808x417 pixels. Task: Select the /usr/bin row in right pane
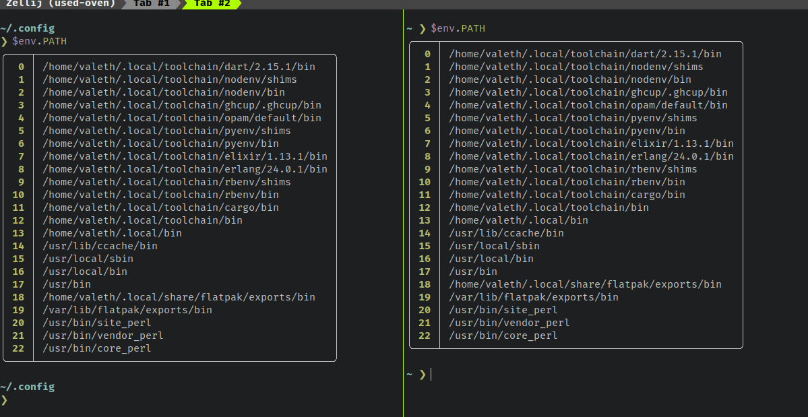tap(472, 271)
